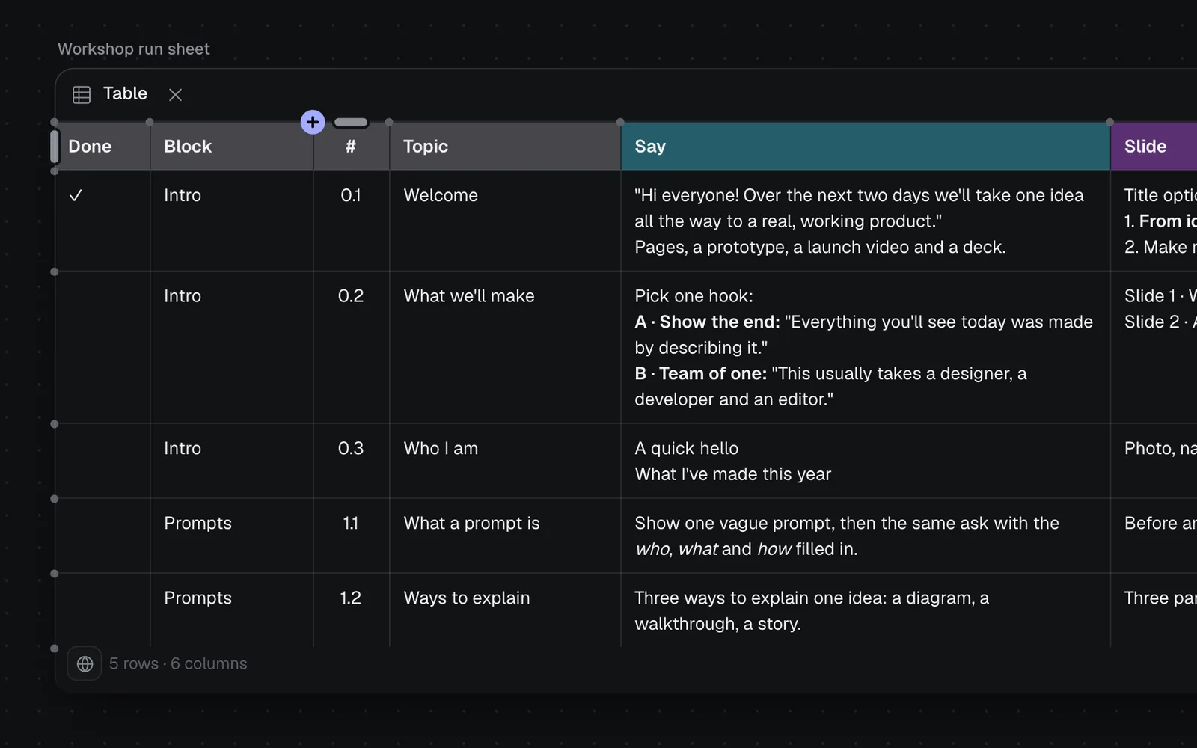Click the Prompts block cell in row 1.2
Image resolution: width=1197 pixels, height=748 pixels.
(x=232, y=610)
